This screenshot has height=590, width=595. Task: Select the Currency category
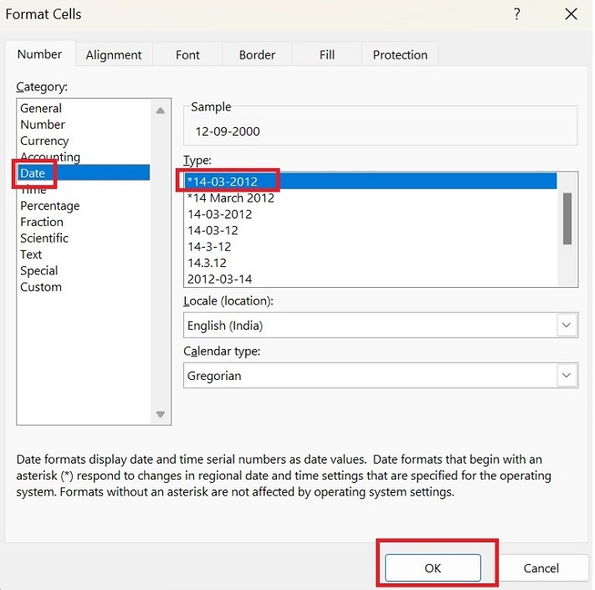point(44,141)
